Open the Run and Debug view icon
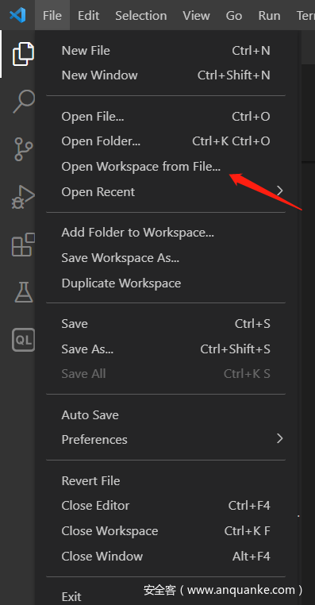Image resolution: width=315 pixels, height=605 pixels. 23,197
